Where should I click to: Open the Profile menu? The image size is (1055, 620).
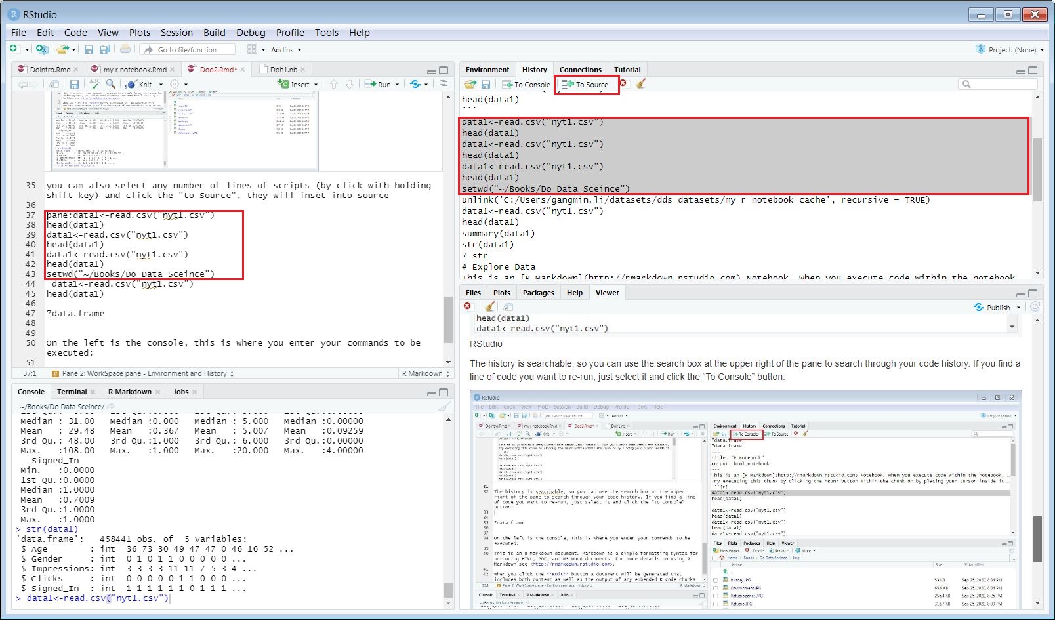(x=290, y=32)
